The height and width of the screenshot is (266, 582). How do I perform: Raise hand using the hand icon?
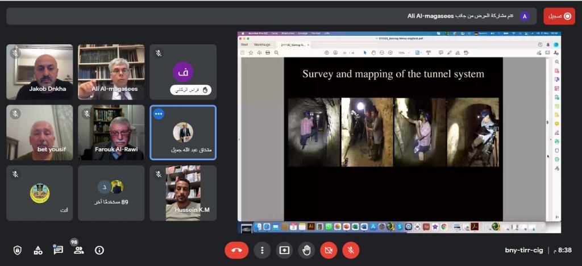point(306,250)
